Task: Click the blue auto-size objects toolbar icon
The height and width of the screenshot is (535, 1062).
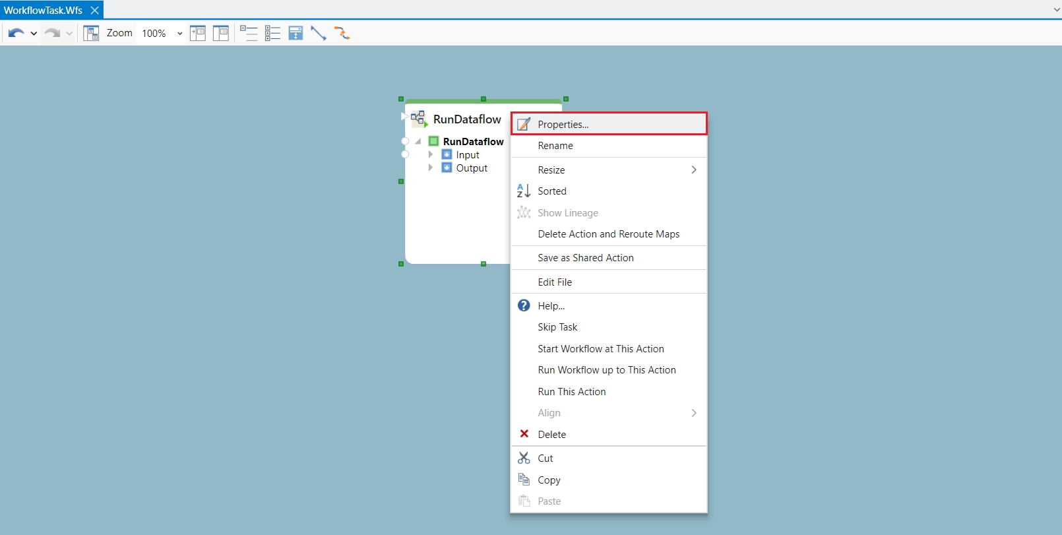Action: [x=296, y=33]
